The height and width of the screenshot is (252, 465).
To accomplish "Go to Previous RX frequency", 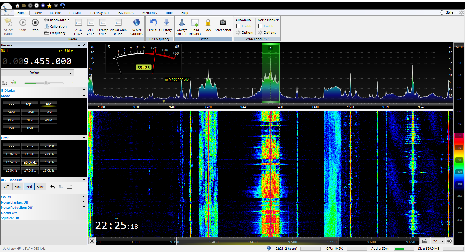I will coord(153,23).
